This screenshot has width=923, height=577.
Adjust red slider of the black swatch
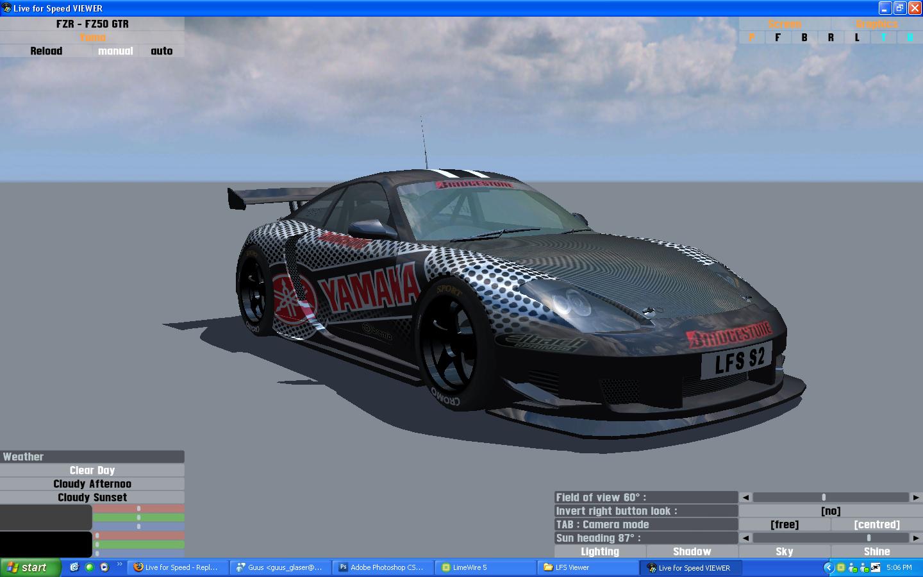[138, 535]
